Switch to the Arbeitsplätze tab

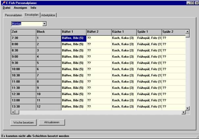[x=48, y=15]
